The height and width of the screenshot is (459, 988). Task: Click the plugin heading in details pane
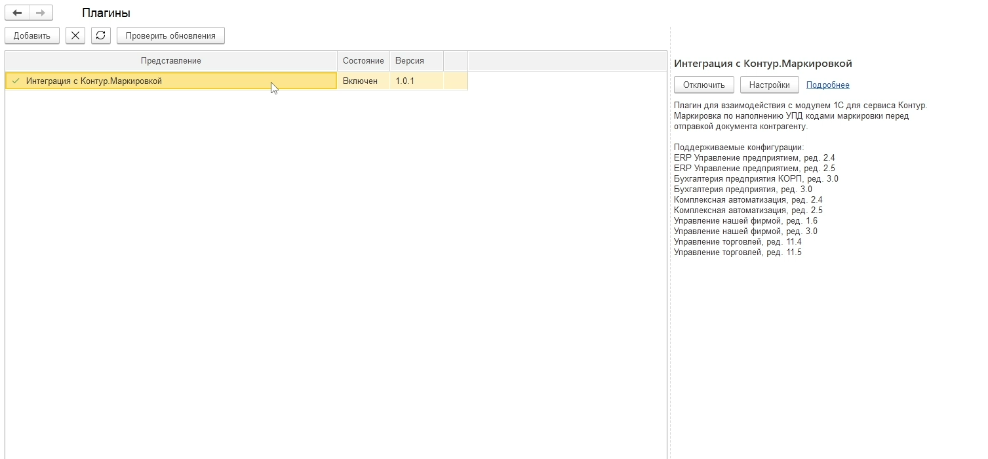(763, 64)
